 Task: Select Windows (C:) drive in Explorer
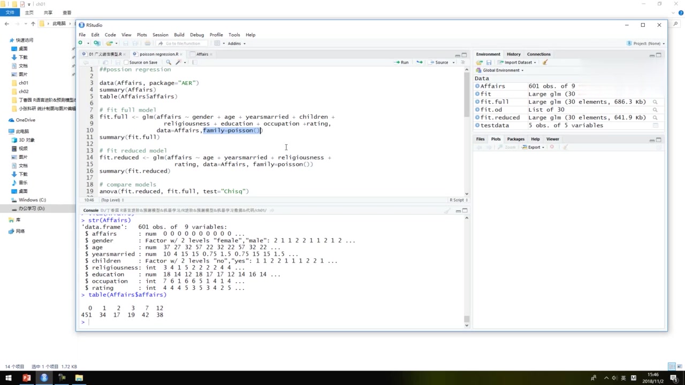(x=32, y=200)
